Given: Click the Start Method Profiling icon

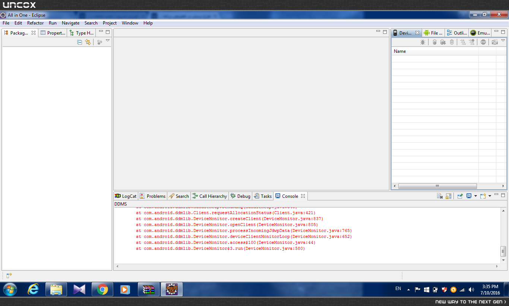Looking at the screenshot, I should pyautogui.click(x=472, y=42).
